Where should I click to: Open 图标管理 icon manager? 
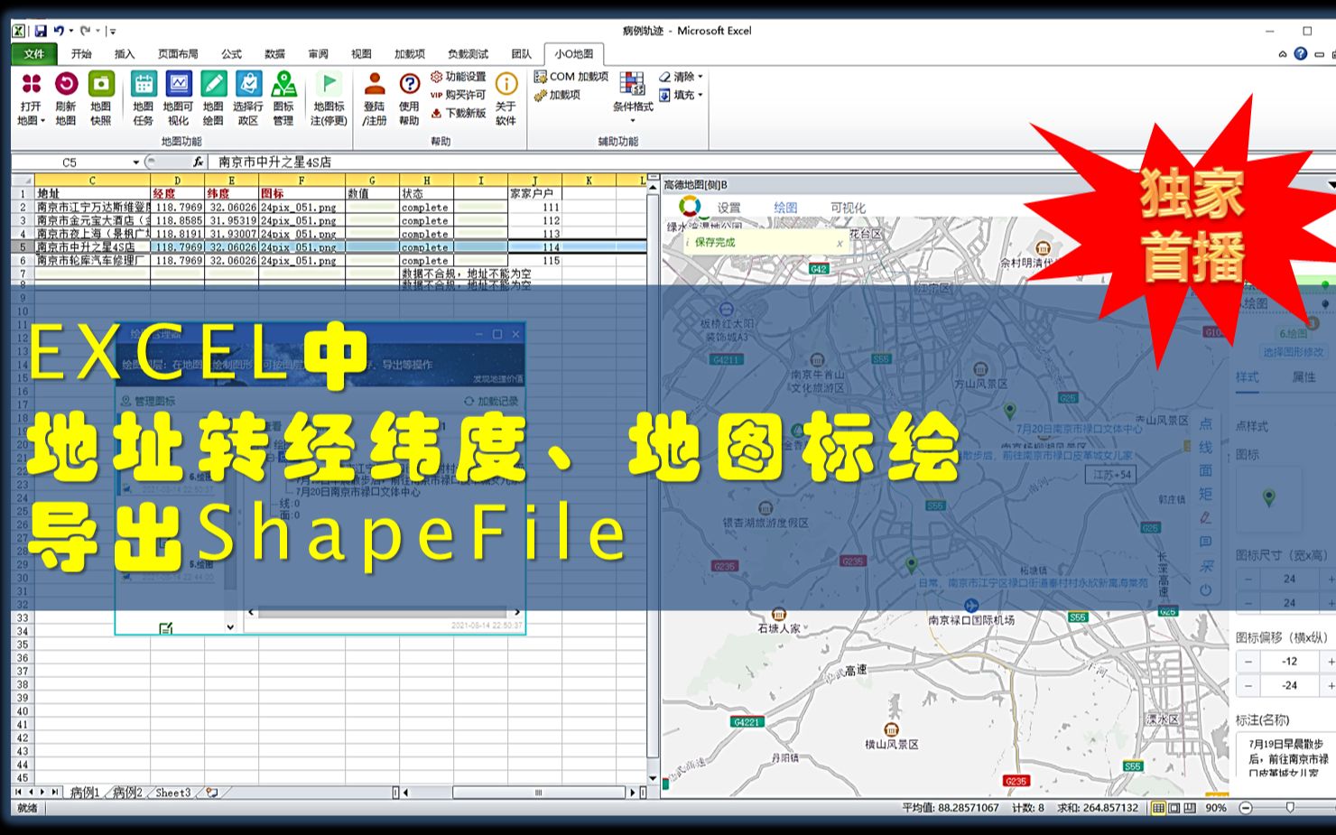(283, 98)
